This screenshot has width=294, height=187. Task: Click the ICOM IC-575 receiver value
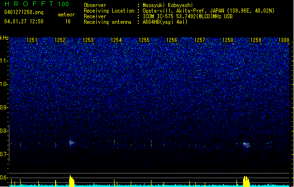(187, 16)
